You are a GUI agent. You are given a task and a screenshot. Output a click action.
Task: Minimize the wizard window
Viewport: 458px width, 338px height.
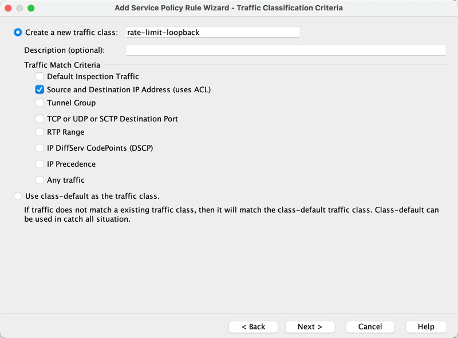21,8
